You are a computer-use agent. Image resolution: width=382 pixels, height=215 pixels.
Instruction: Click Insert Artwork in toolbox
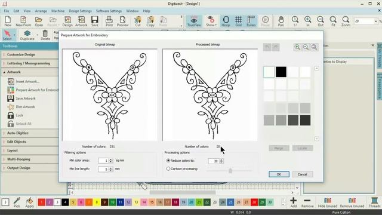pyautogui.click(x=23, y=81)
